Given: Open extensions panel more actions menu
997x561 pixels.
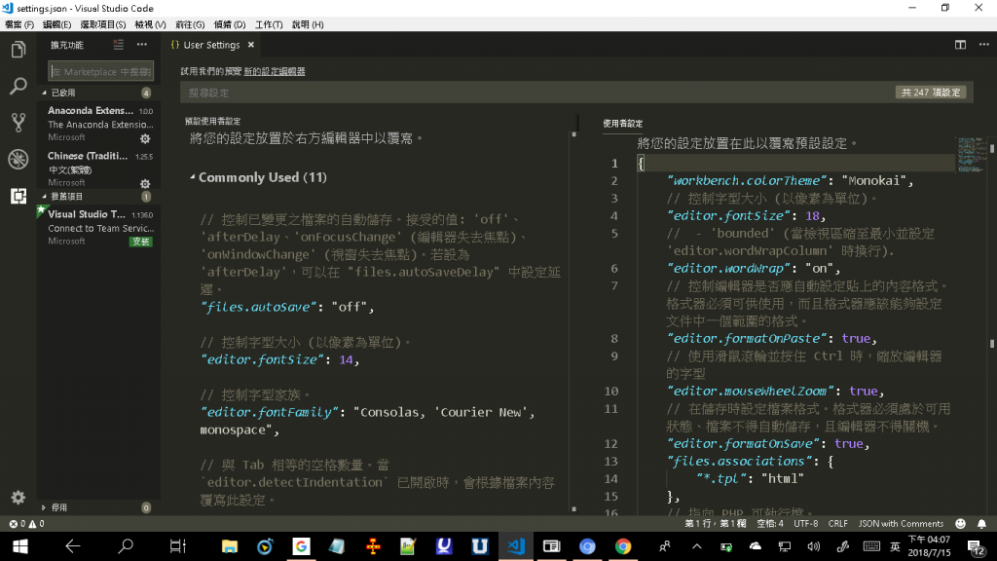Looking at the screenshot, I should (142, 45).
